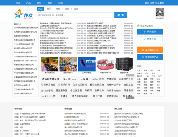Select the 产品 search tab
Viewport: 178px width, 137px height.
point(40,9)
